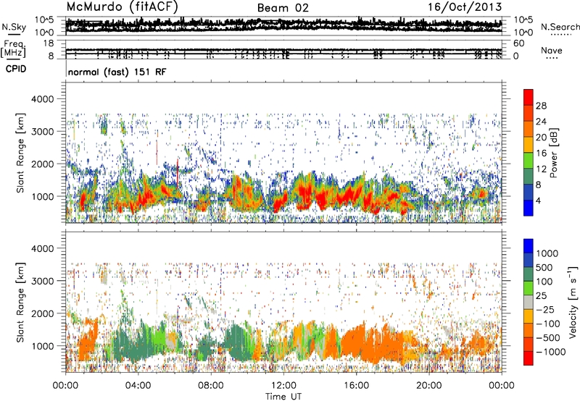Click the '4000' tick on the power panel
The width and height of the screenshot is (580, 401).
point(43,99)
